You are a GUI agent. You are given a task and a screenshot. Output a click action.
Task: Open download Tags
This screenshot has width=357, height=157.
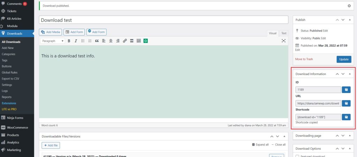tap(5, 60)
